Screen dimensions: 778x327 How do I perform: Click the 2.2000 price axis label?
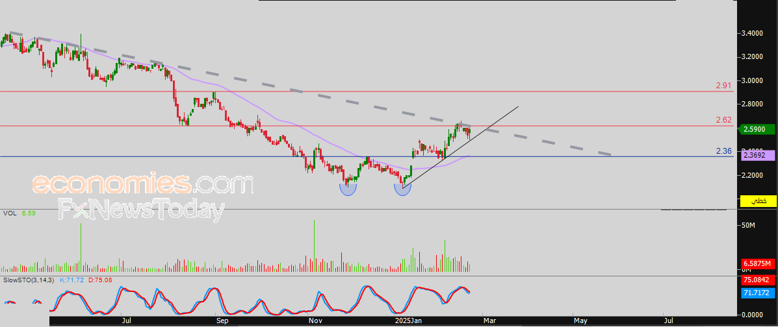[752, 175]
